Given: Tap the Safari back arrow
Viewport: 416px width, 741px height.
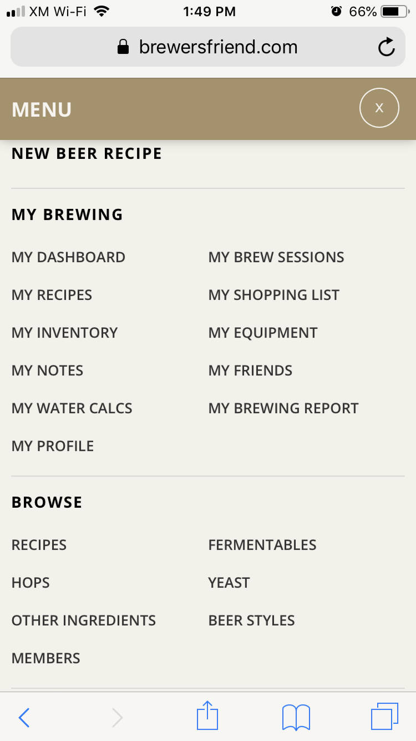Looking at the screenshot, I should point(24,718).
